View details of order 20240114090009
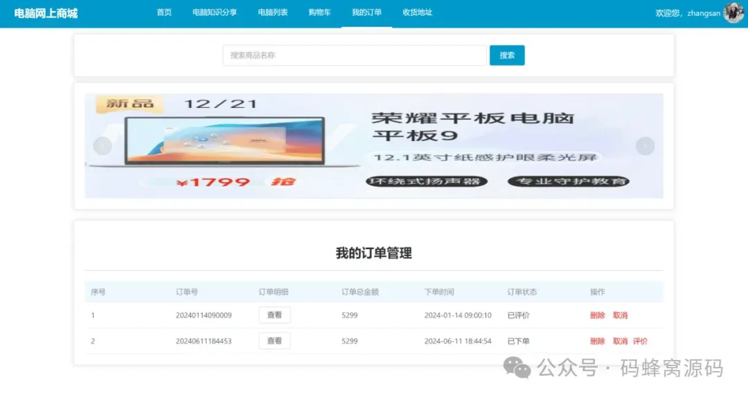This screenshot has height=398, width=748. (275, 315)
